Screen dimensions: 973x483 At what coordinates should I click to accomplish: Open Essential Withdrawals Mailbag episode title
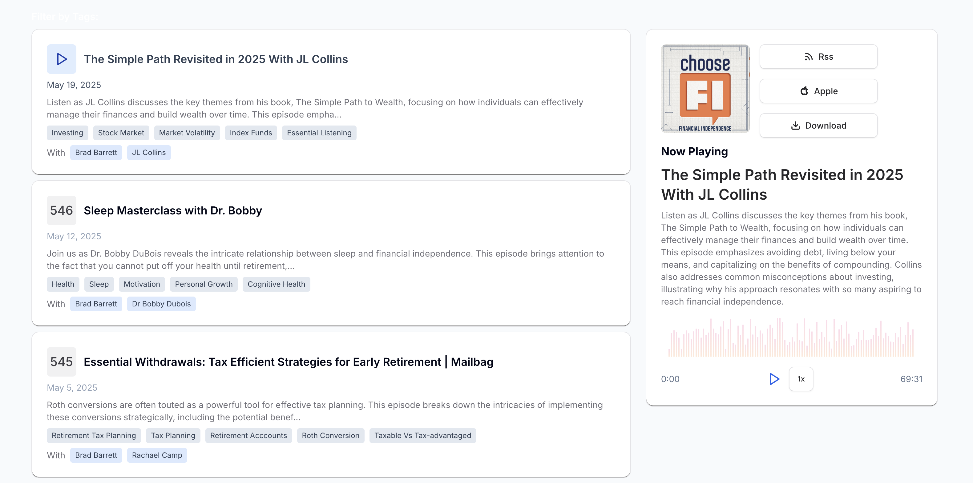pyautogui.click(x=288, y=362)
